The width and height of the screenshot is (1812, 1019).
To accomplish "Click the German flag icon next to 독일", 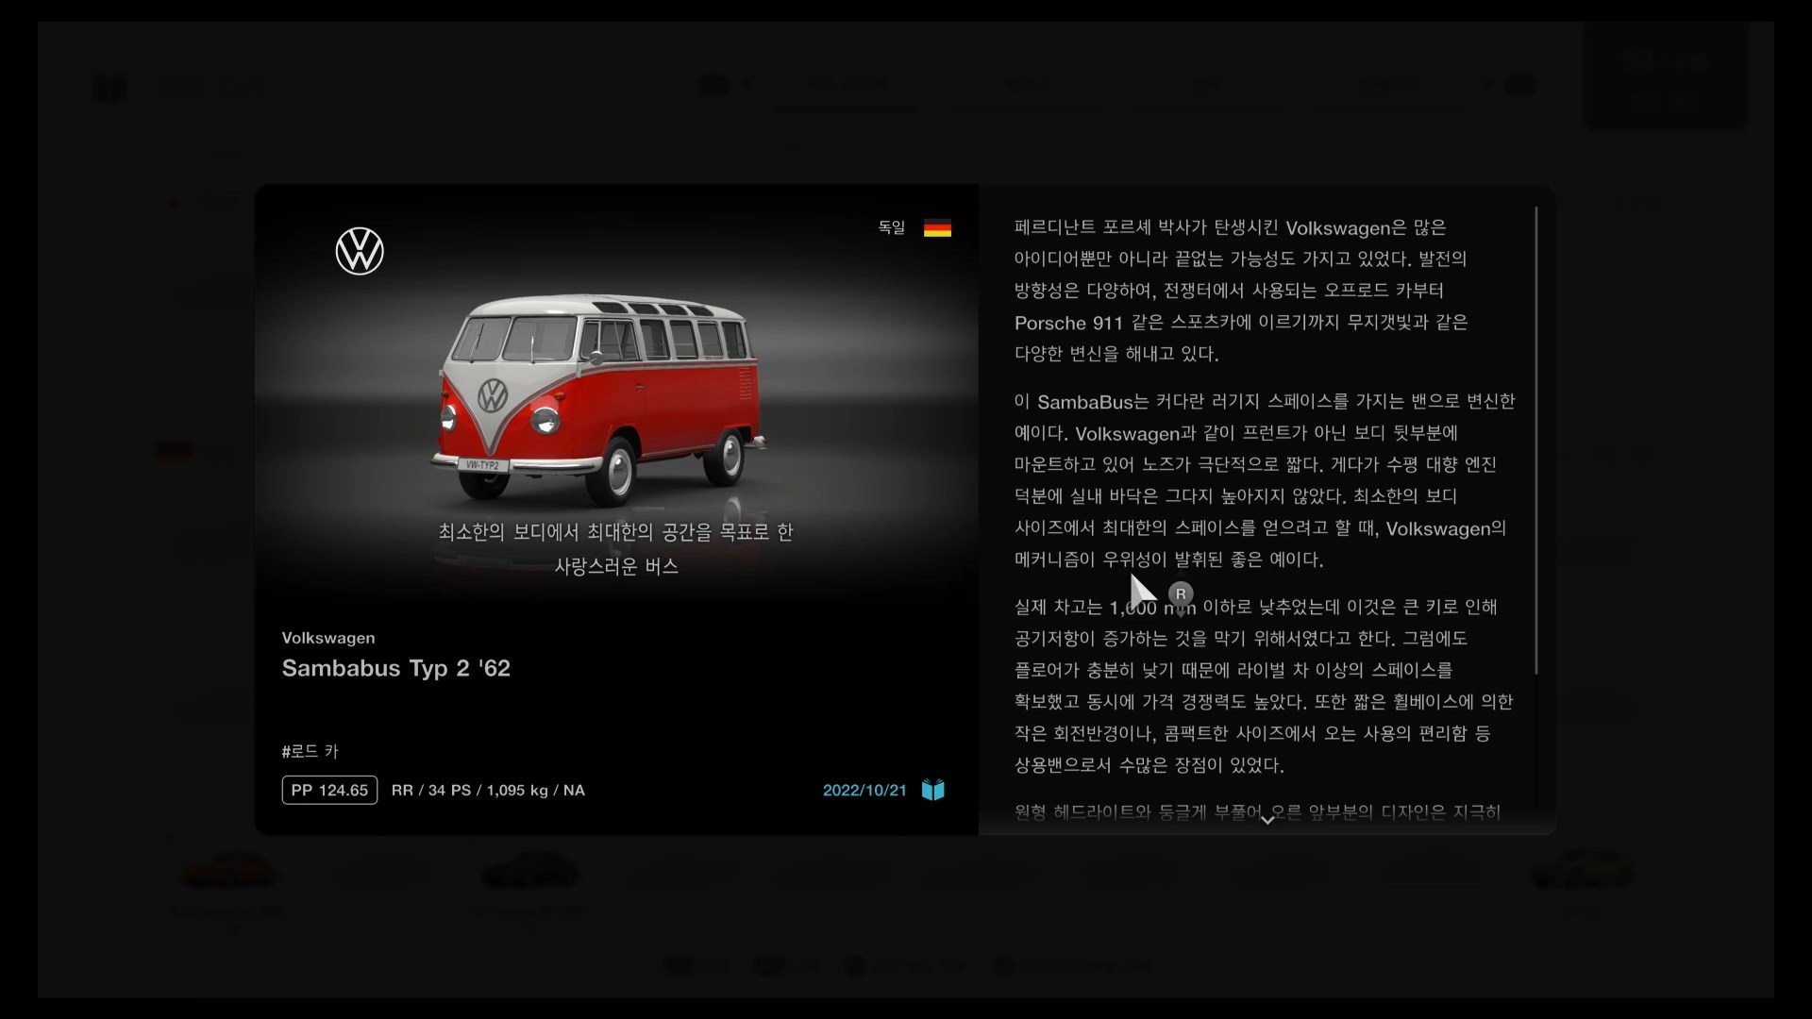I will tap(937, 228).
